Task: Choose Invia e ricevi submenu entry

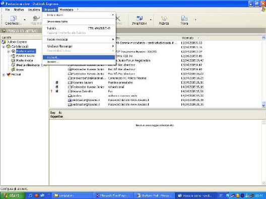Action: tap(79, 15)
